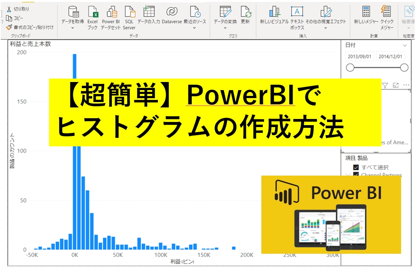The height and width of the screenshot is (268, 415).
Task: Click the 項目. 製品 slicer header
Action: [x=356, y=158]
